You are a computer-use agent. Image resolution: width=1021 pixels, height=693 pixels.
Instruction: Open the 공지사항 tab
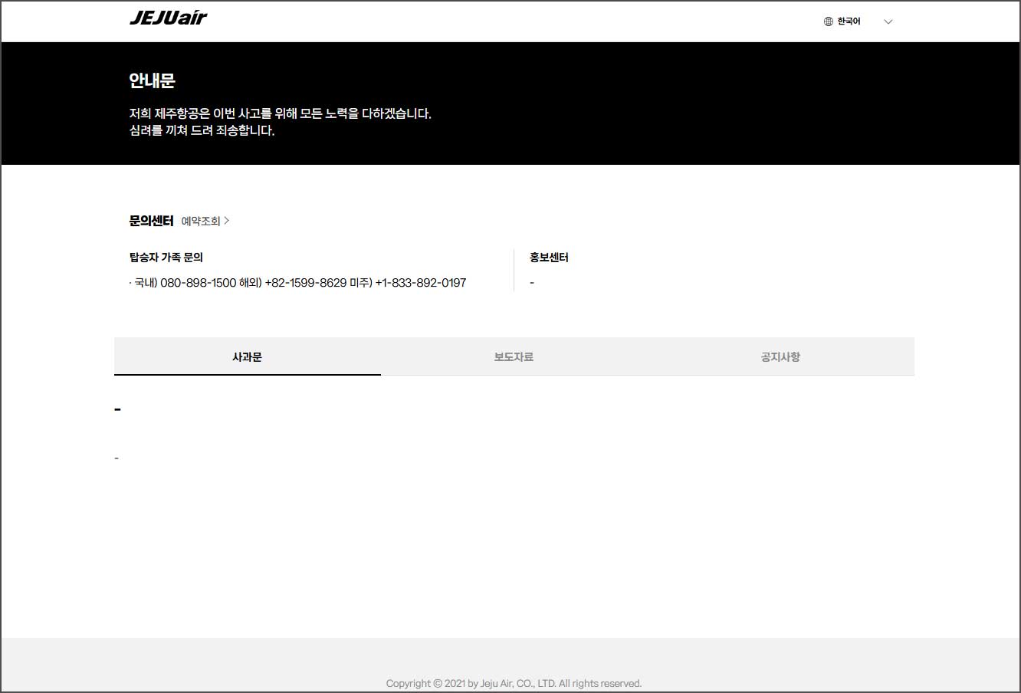click(780, 356)
